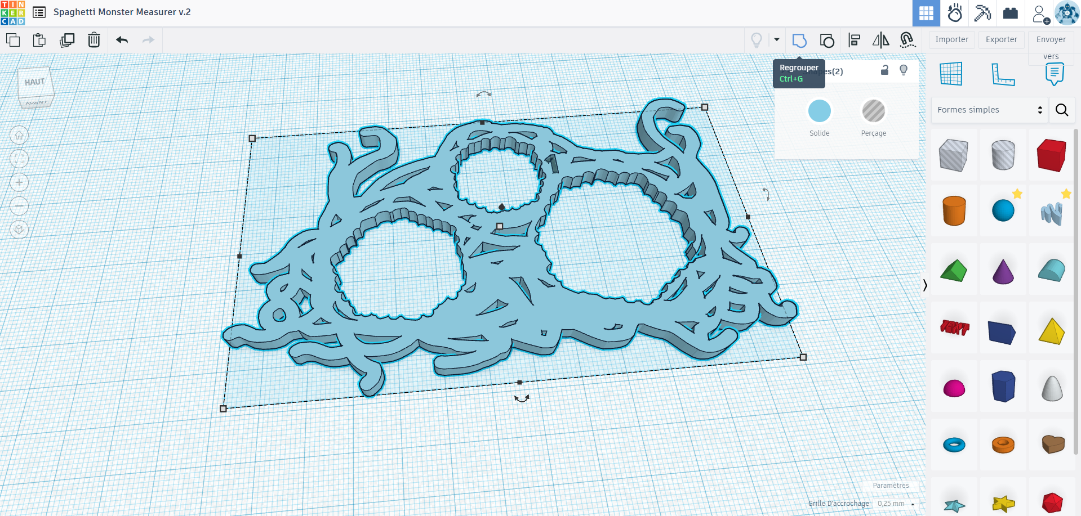Screen dimensions: 1081x516
Task: Zoom out with minus button
Action: 19,206
